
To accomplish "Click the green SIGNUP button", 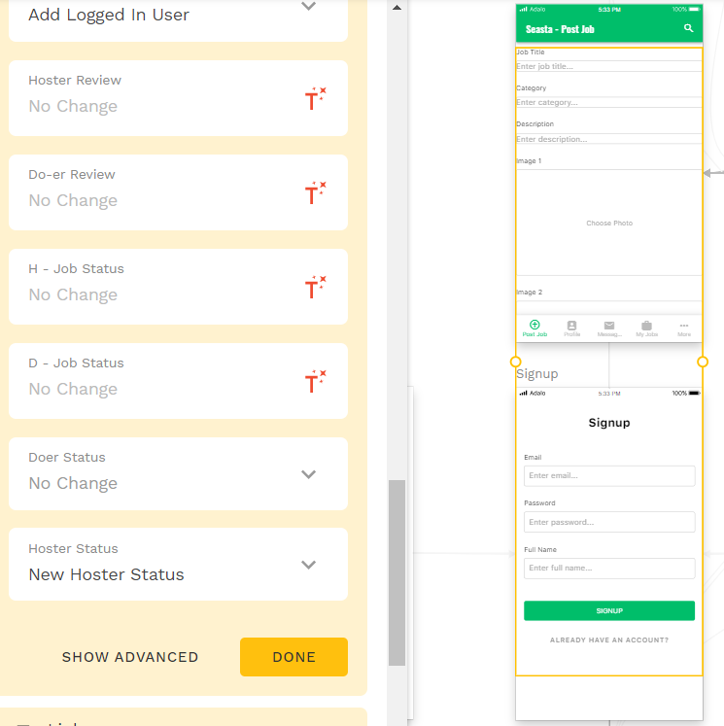I will (x=609, y=610).
